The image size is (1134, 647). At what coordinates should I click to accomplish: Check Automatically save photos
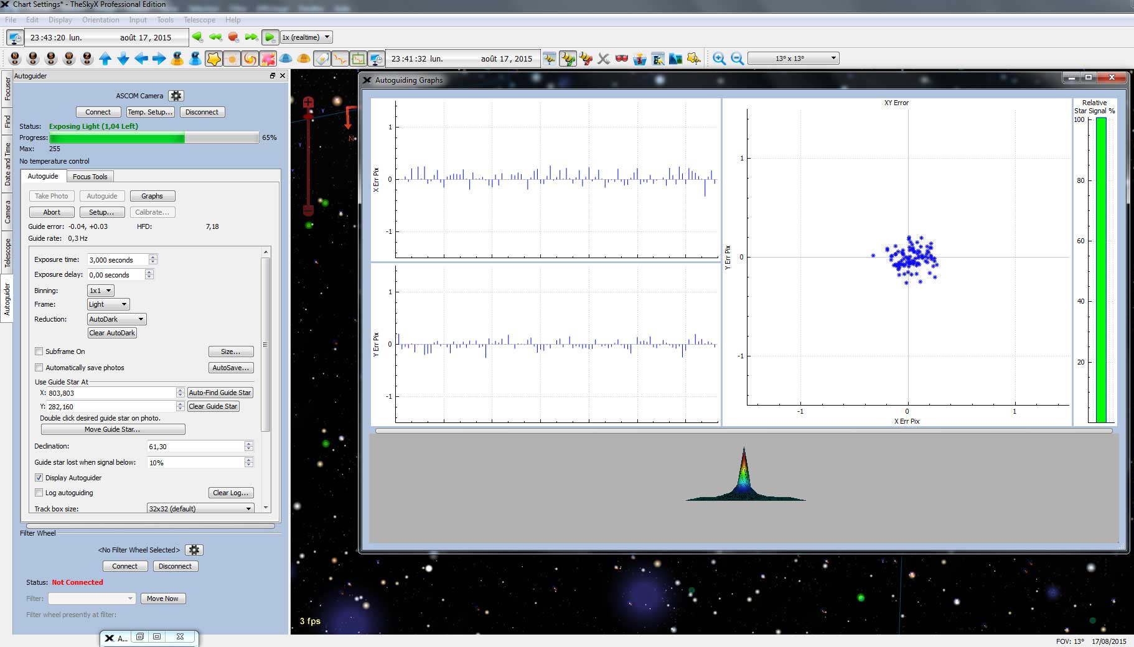39,367
